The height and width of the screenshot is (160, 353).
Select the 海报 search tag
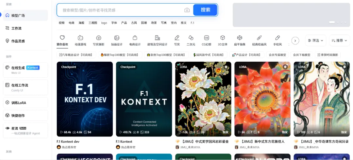[x=81, y=23]
